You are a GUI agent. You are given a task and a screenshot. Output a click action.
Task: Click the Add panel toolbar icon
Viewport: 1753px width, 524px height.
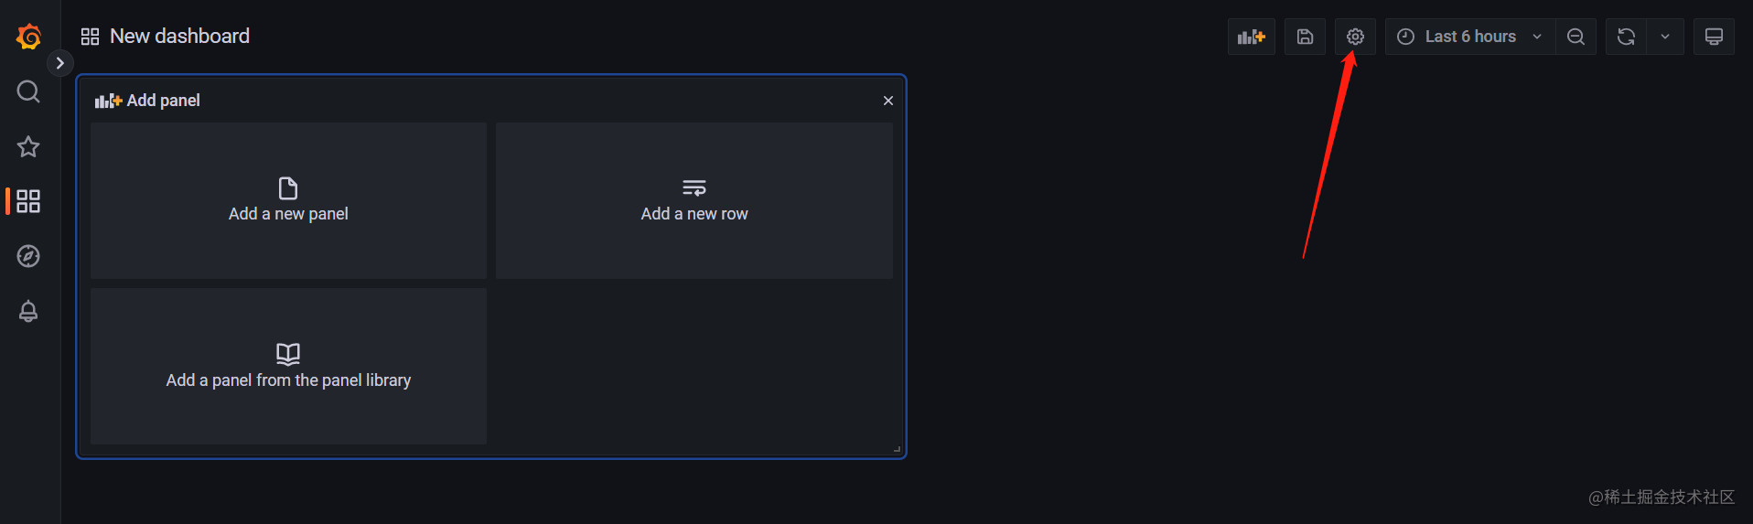[1251, 37]
